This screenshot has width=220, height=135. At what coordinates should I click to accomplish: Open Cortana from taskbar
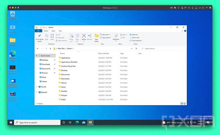(64, 123)
